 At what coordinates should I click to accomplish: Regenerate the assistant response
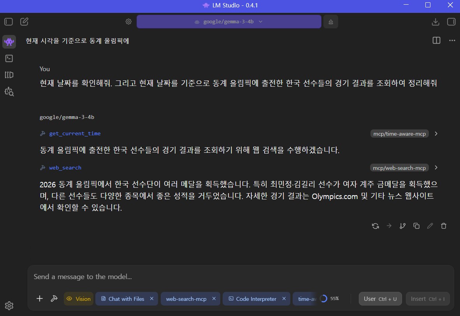(x=376, y=226)
